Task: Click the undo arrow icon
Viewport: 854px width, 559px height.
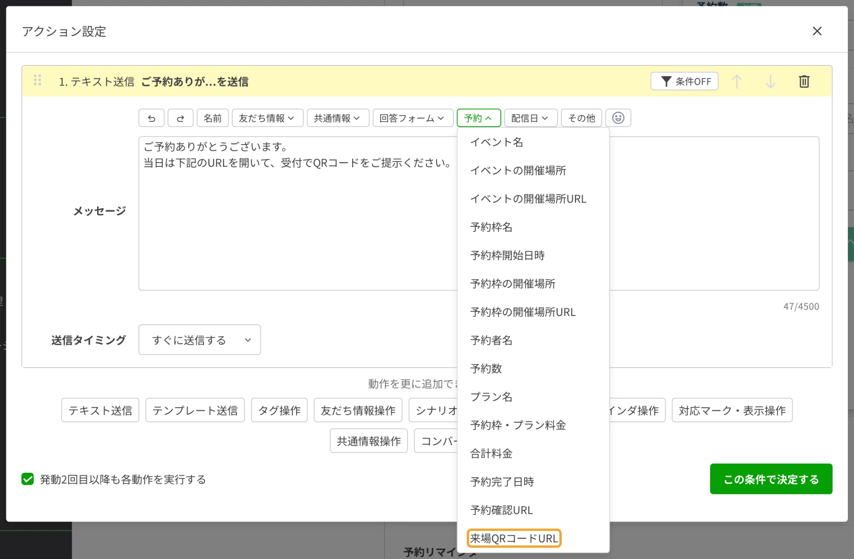Action: [151, 118]
